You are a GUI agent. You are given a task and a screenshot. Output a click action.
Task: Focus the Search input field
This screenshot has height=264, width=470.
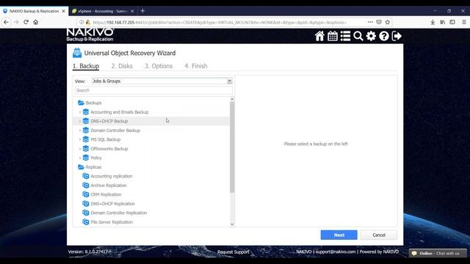153,90
